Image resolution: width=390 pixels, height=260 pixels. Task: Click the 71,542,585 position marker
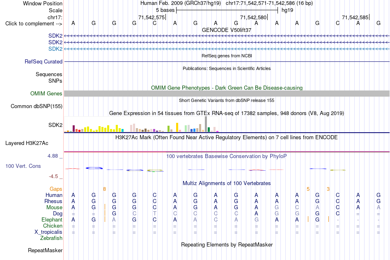355,17
